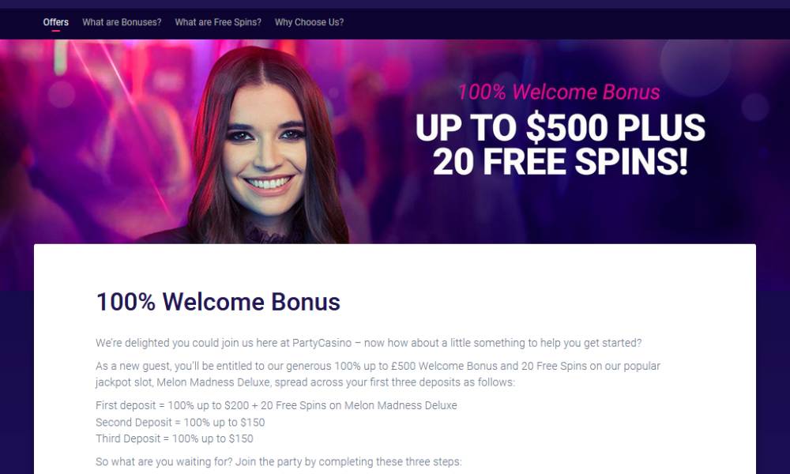Open the What are Bonuses? tab
790x474 pixels.
122,22
